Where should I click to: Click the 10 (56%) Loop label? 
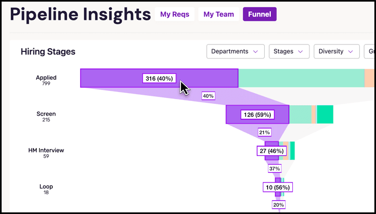[278, 187]
